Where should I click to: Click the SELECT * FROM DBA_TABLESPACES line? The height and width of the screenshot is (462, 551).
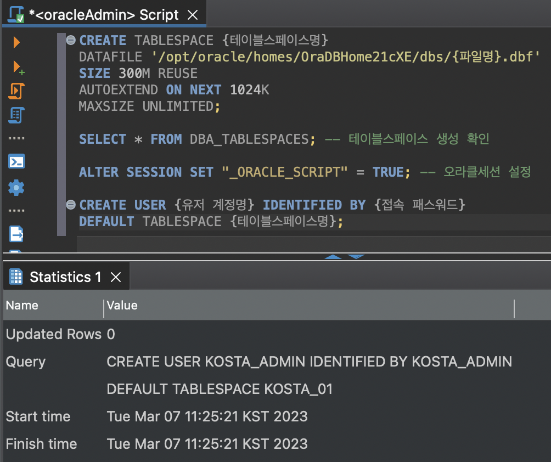click(x=284, y=139)
